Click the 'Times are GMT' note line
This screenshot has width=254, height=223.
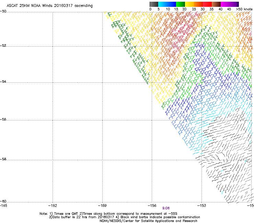[x=108, y=214]
